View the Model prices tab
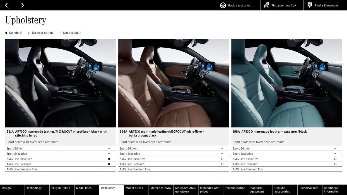The width and height of the screenshot is (347, 195). pos(135,188)
